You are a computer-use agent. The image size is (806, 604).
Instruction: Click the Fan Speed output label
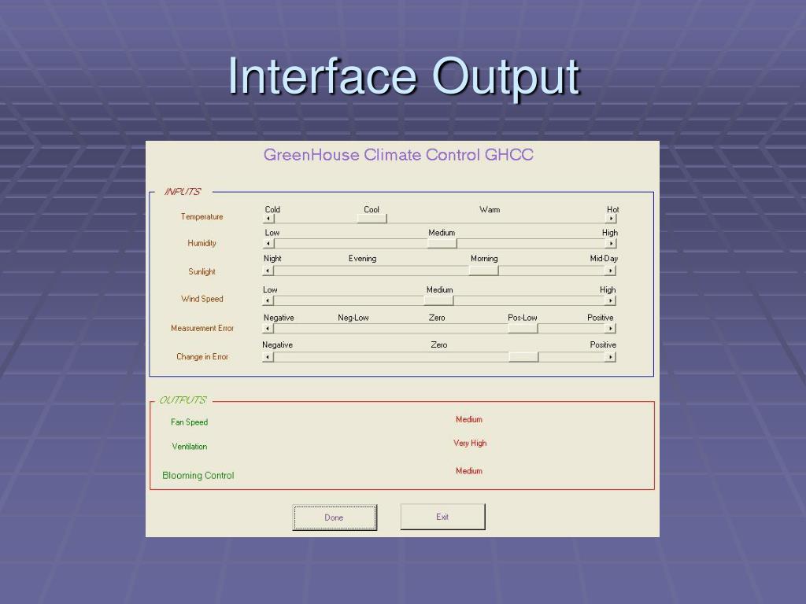(x=189, y=422)
